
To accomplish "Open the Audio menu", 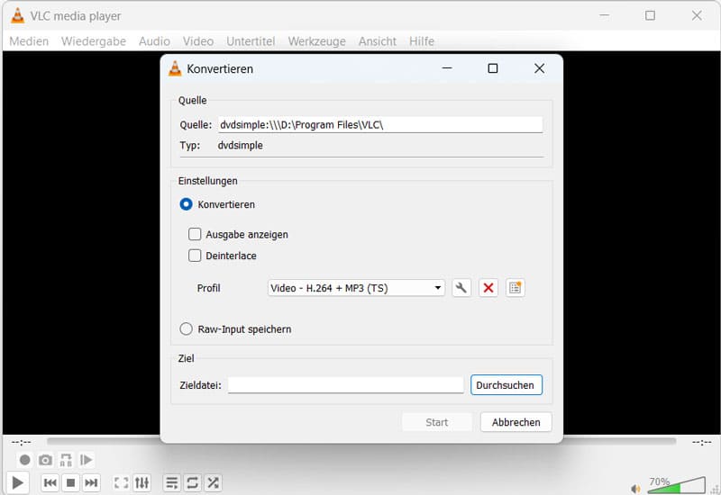I will coord(154,41).
